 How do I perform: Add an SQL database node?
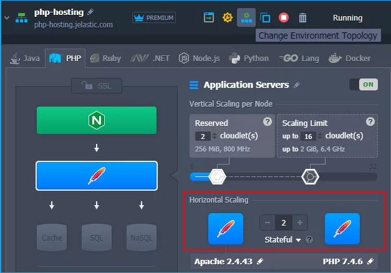pyautogui.click(x=97, y=237)
